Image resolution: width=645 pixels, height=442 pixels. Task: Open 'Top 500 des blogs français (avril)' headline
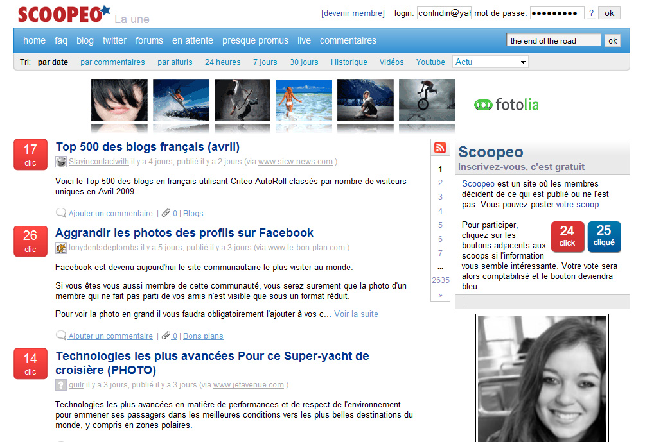(148, 147)
